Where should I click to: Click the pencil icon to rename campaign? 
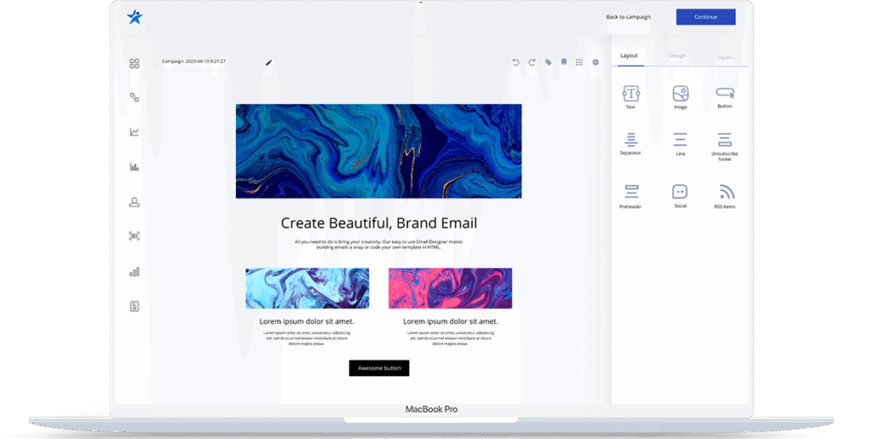pyautogui.click(x=269, y=62)
